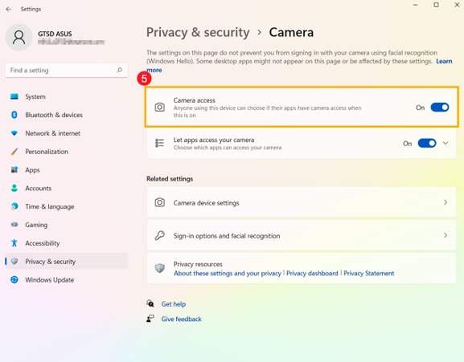Click the Find a setting search box
The image size is (464, 362).
pos(67,71)
